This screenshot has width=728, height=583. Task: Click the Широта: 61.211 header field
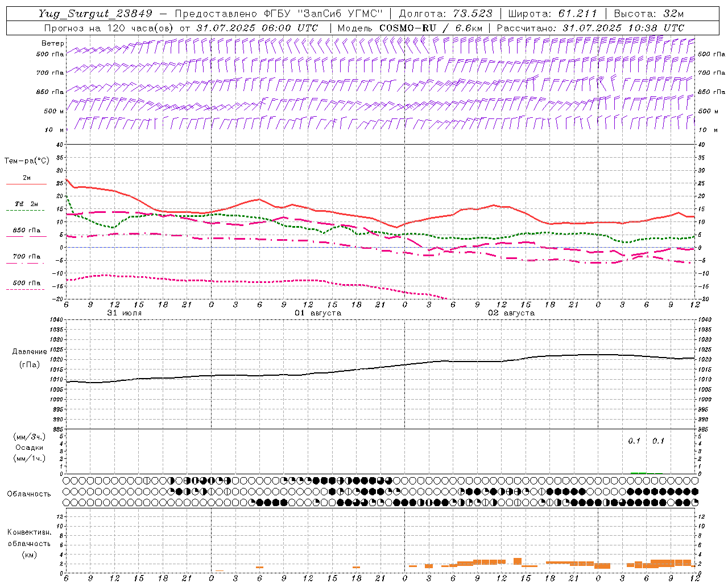pos(552,14)
